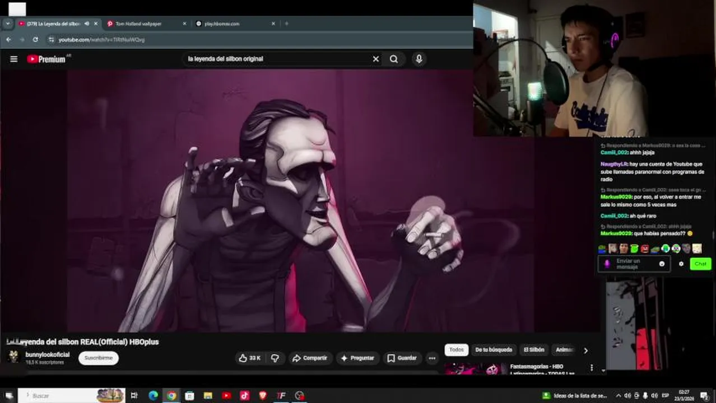Open the tab search chevron in Chrome
This screenshot has width=716, height=403.
(x=7, y=24)
